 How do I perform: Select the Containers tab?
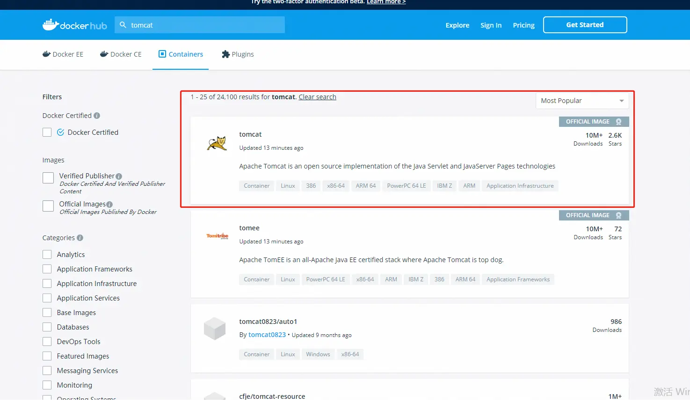click(x=181, y=54)
